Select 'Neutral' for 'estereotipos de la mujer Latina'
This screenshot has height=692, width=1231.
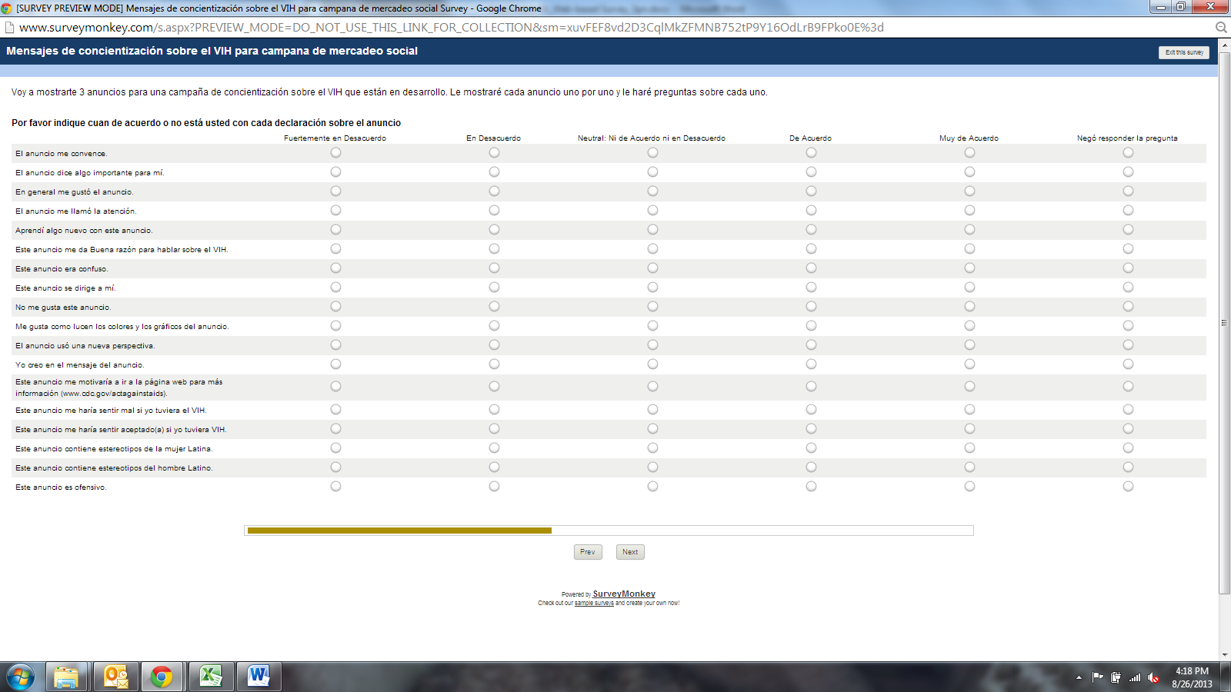652,447
